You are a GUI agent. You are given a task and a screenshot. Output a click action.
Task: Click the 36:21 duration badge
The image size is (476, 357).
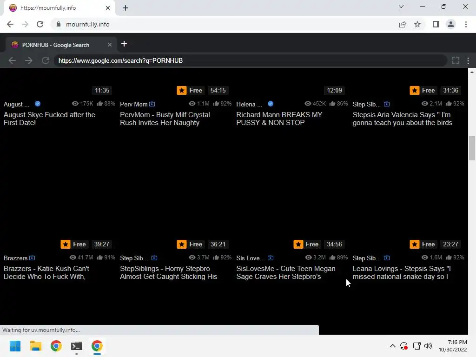pyautogui.click(x=218, y=245)
